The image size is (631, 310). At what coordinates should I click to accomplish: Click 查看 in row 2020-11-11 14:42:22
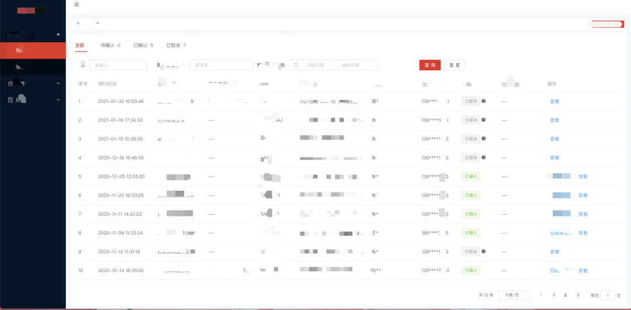click(x=583, y=214)
